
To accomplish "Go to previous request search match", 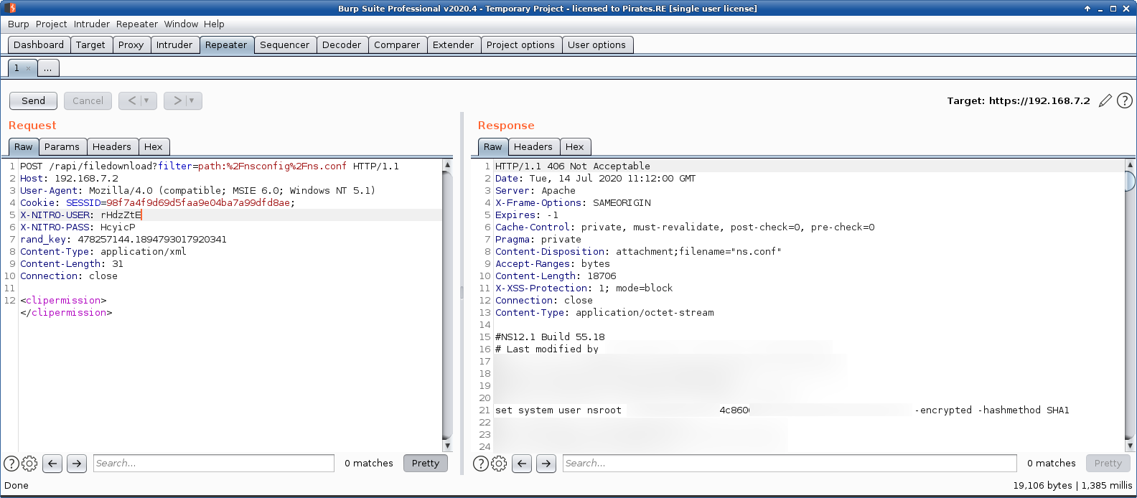I will (x=52, y=464).
